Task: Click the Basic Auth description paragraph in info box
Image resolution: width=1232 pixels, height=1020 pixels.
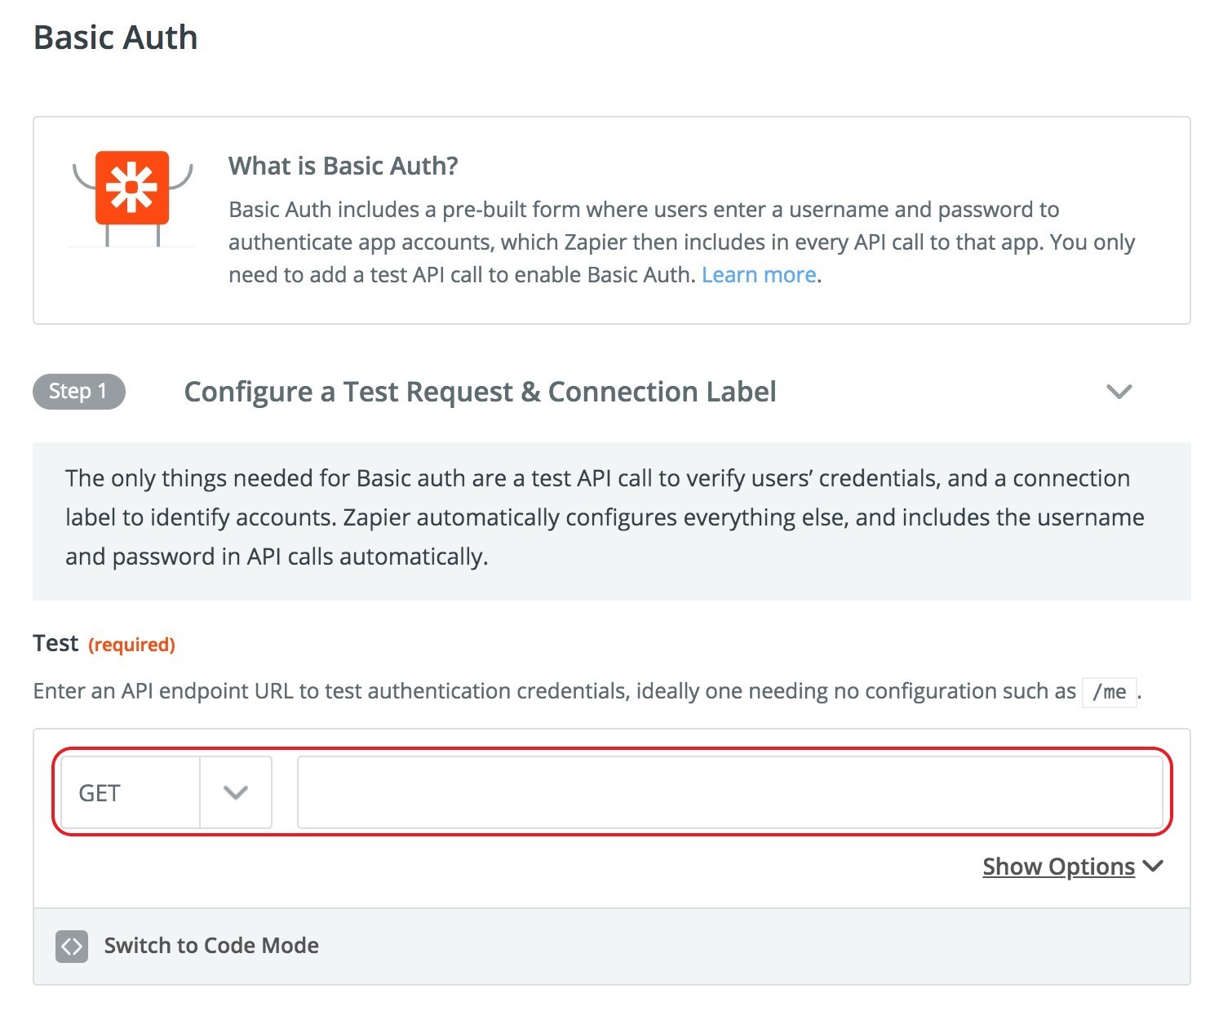Action: click(x=681, y=242)
